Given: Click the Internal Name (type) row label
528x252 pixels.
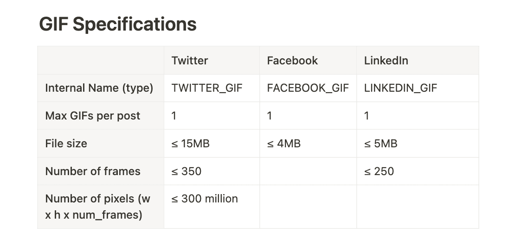Looking at the screenshot, I should click(99, 88).
